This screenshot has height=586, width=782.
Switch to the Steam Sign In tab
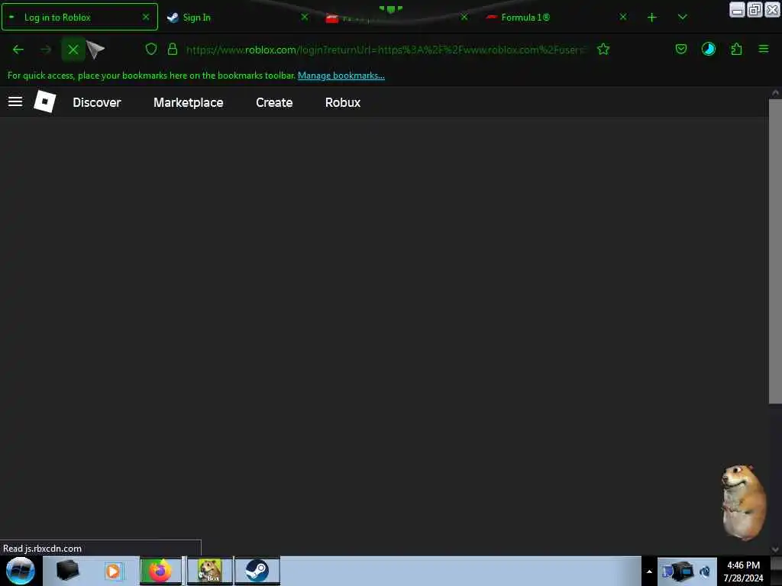coord(238,18)
